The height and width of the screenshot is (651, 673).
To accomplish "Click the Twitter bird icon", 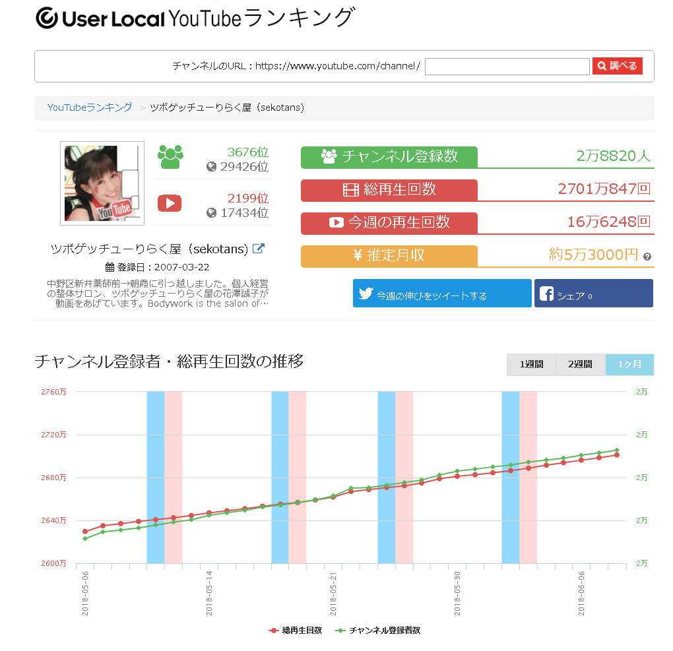I will point(366,294).
